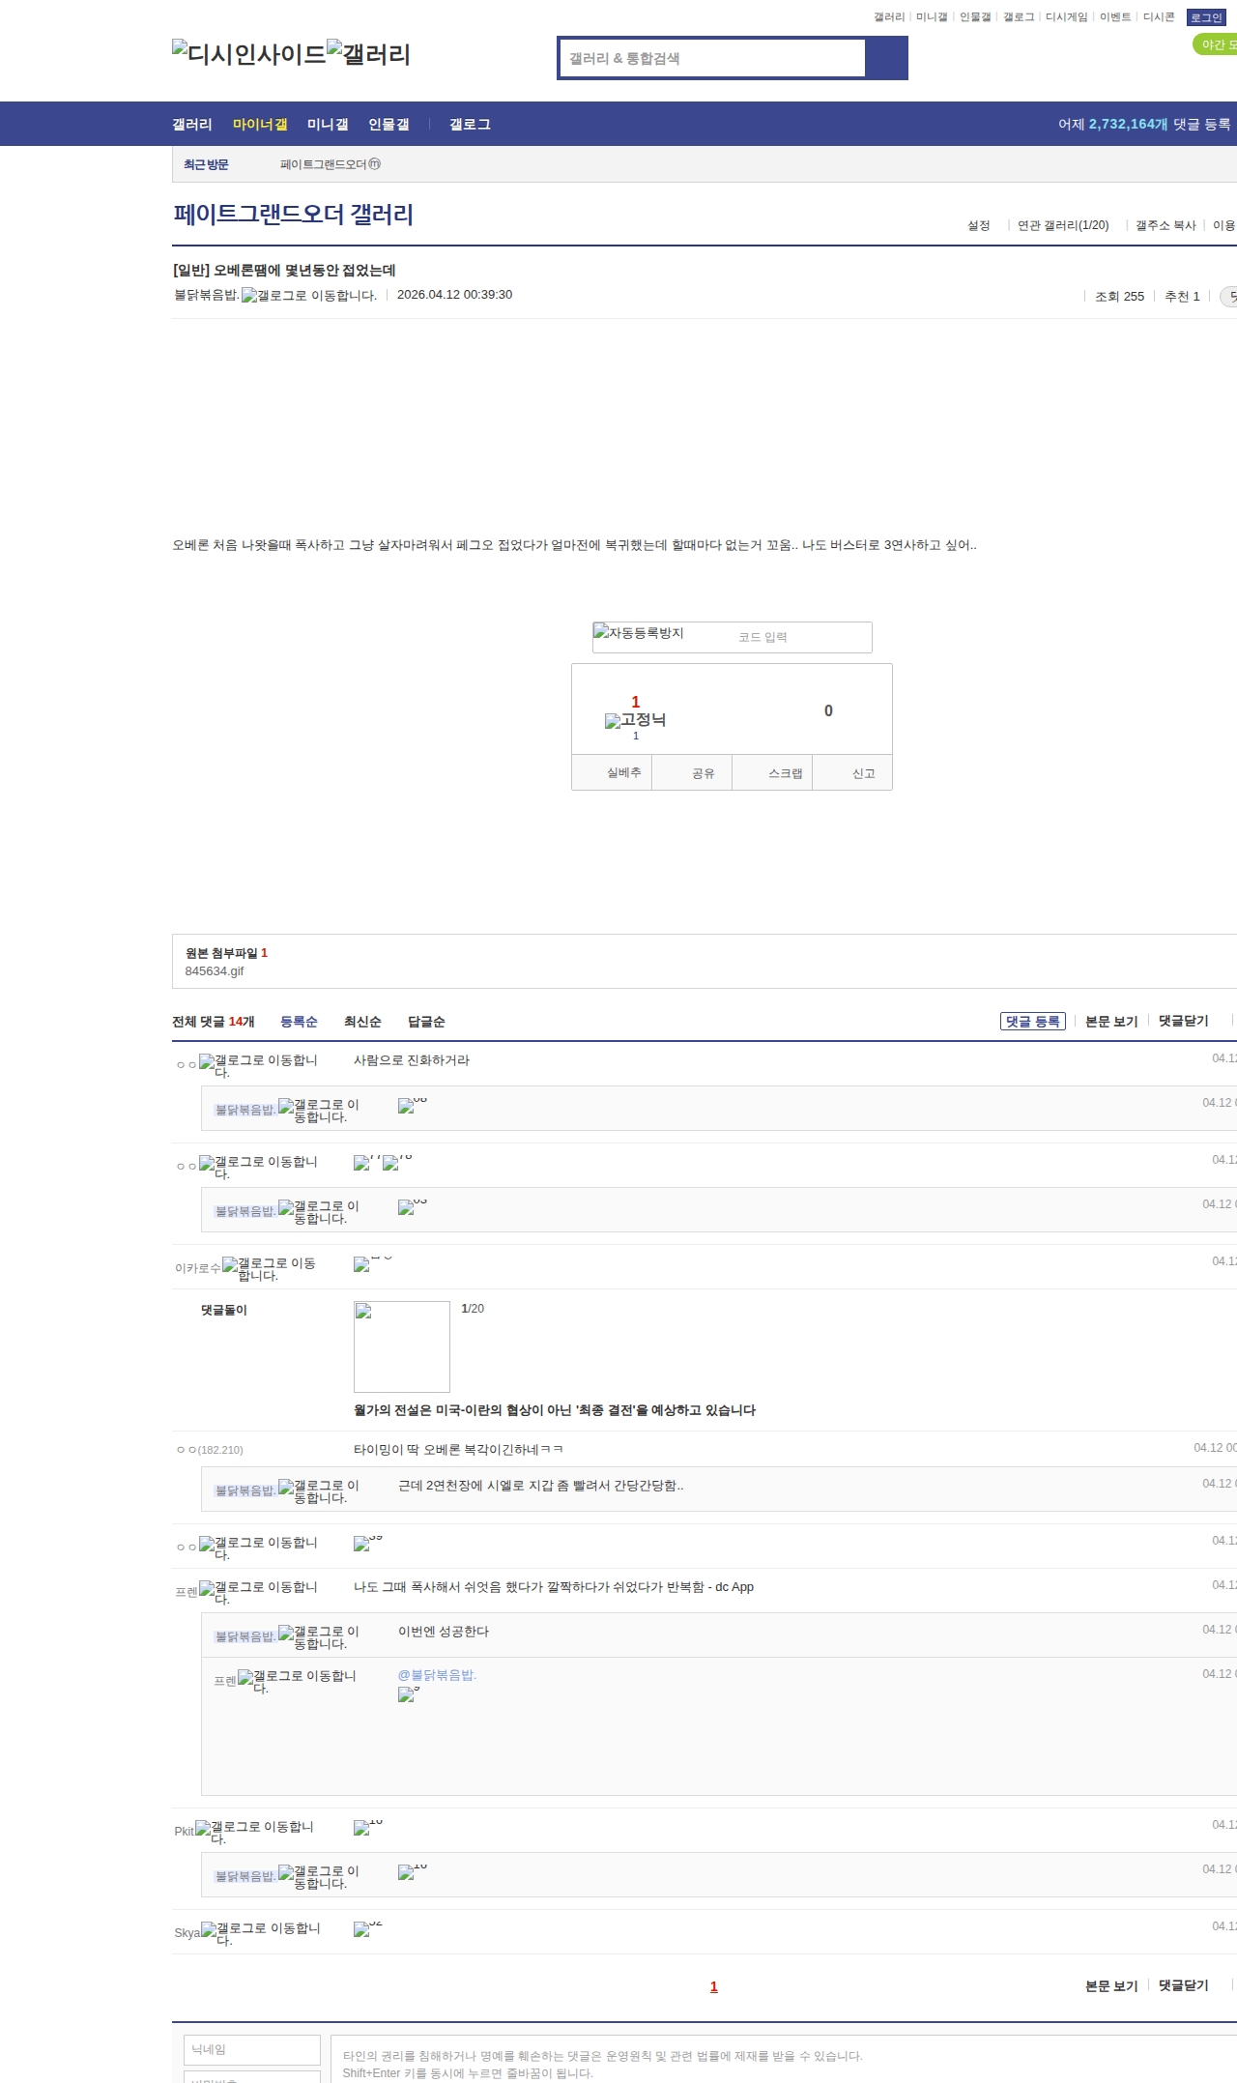The height and width of the screenshot is (2083, 1237).
Task: Open the 설정 settings menu
Action: (978, 225)
